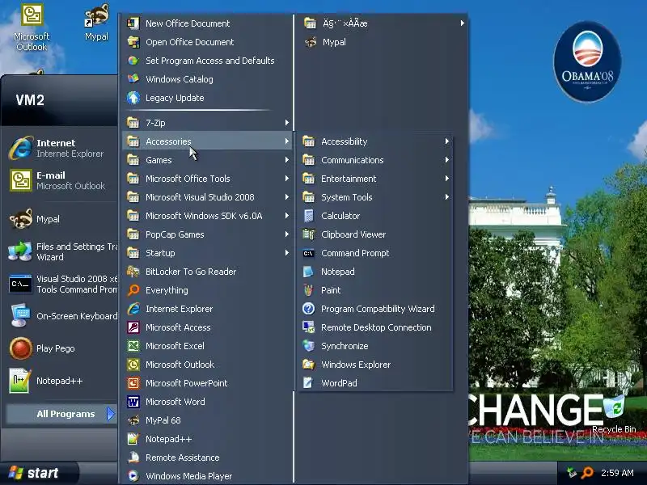Open Microsoft Word
Image resolution: width=647 pixels, height=485 pixels.
point(207,401)
